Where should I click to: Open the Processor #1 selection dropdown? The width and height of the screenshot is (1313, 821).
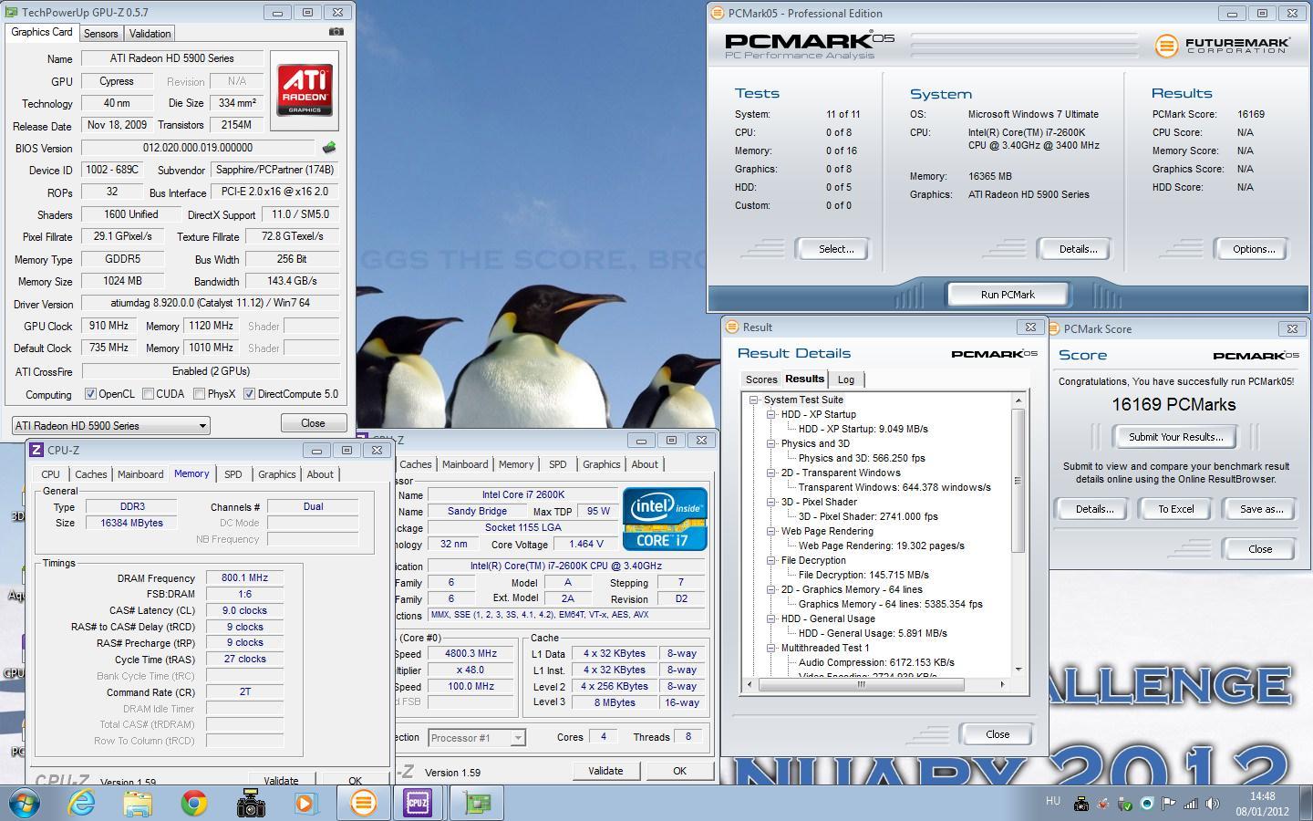click(476, 737)
